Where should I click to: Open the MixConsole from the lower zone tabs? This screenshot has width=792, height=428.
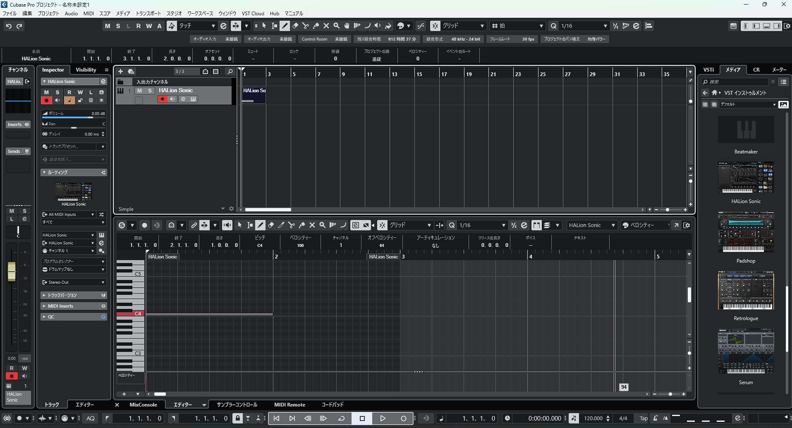click(x=143, y=404)
